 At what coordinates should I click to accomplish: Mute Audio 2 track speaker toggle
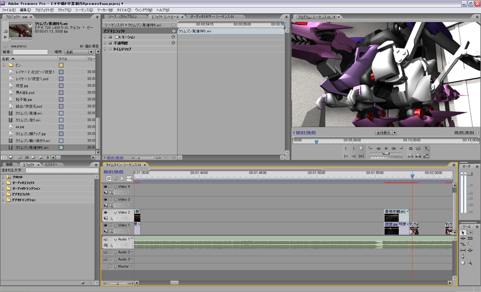pyautogui.click(x=105, y=253)
